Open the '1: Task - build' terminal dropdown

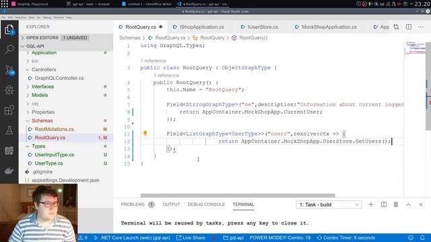point(329,204)
